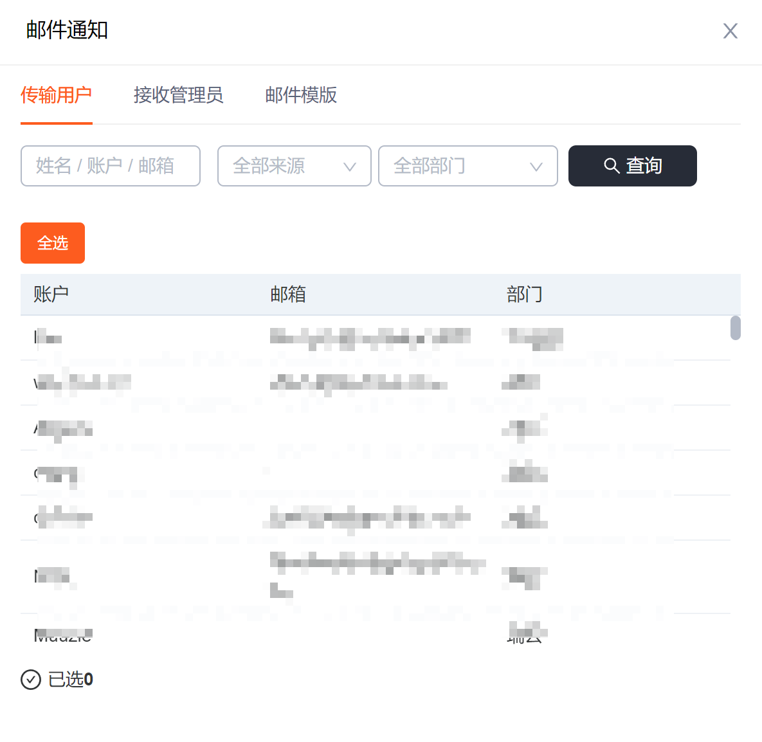Close the 邮件通知 dialog

730,31
